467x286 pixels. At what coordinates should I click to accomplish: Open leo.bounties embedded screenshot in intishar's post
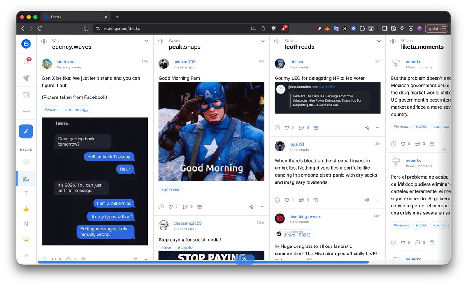pyautogui.click(x=328, y=98)
